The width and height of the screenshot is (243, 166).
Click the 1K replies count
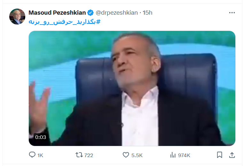pyautogui.click(x=40, y=155)
